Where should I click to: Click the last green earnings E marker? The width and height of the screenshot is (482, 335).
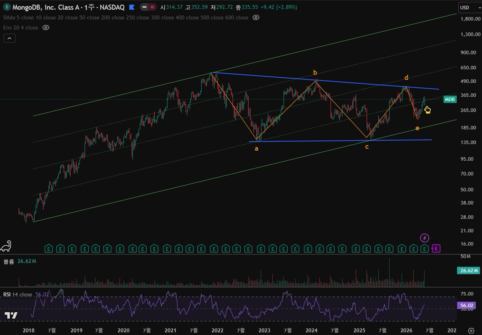click(425, 249)
